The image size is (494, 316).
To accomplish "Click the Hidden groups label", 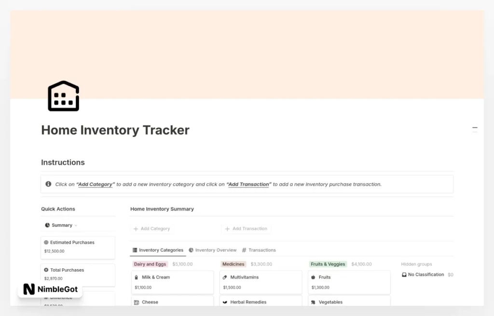I will [x=416, y=264].
